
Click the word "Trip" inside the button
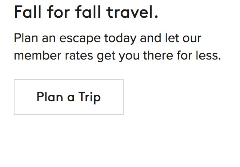[89, 97]
